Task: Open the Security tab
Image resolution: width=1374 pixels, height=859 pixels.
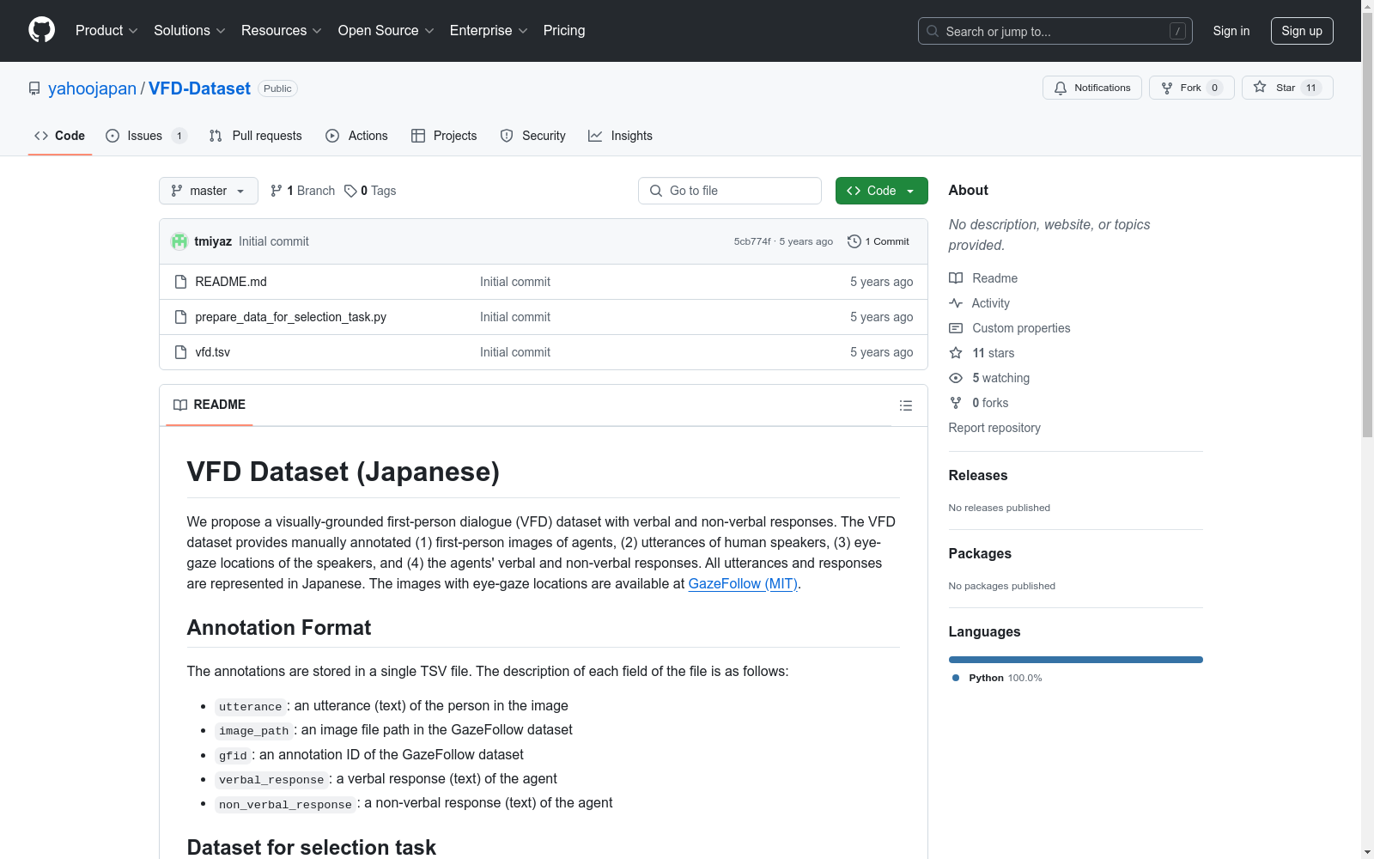Action: click(x=533, y=136)
